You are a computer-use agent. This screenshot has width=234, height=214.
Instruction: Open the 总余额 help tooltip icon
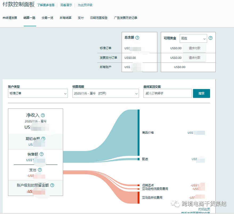137,37
